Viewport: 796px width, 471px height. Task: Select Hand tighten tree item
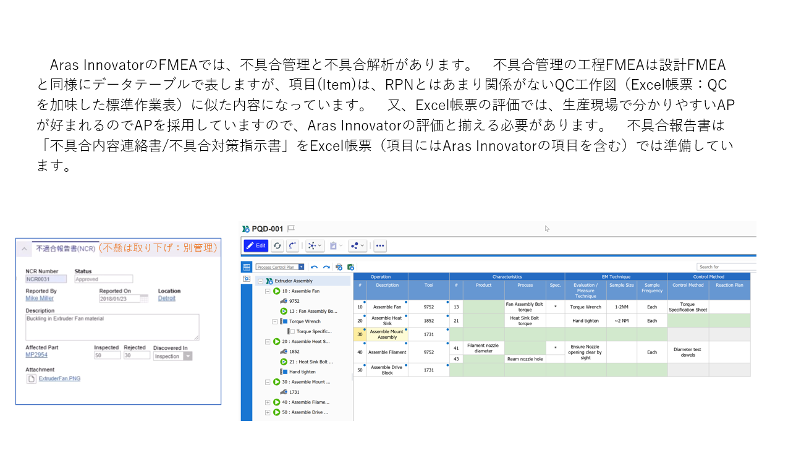(302, 371)
